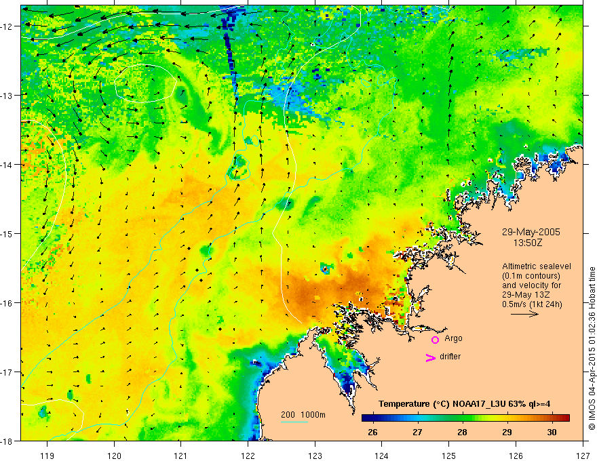Click the longitude axis label 119
This screenshot has width=597, height=461.
pyautogui.click(x=47, y=456)
